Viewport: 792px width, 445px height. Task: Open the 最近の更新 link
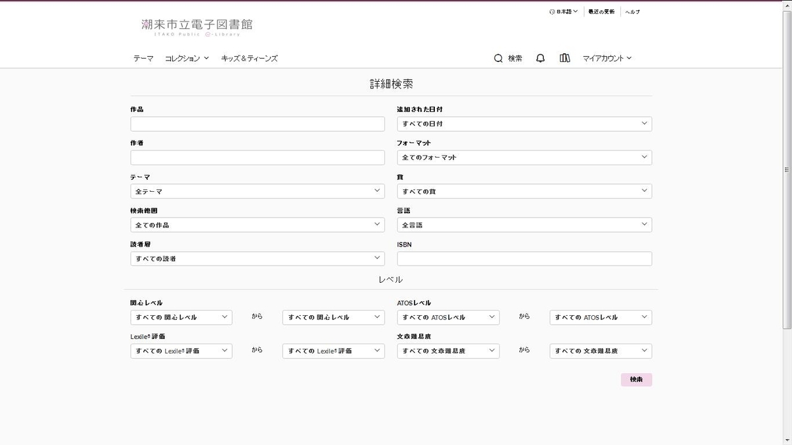coord(601,11)
